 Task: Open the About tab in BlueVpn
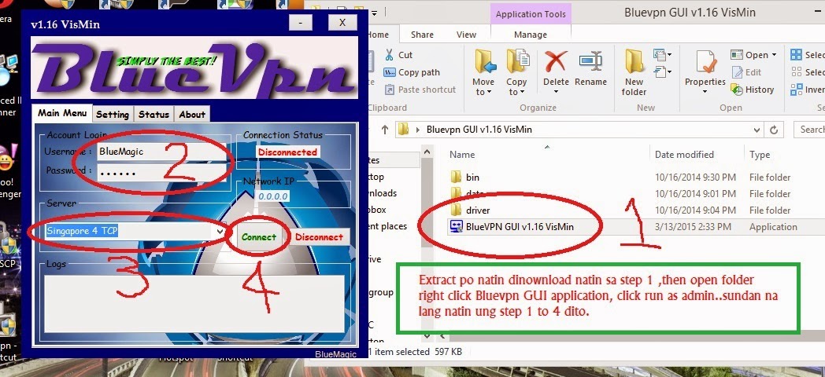[192, 114]
